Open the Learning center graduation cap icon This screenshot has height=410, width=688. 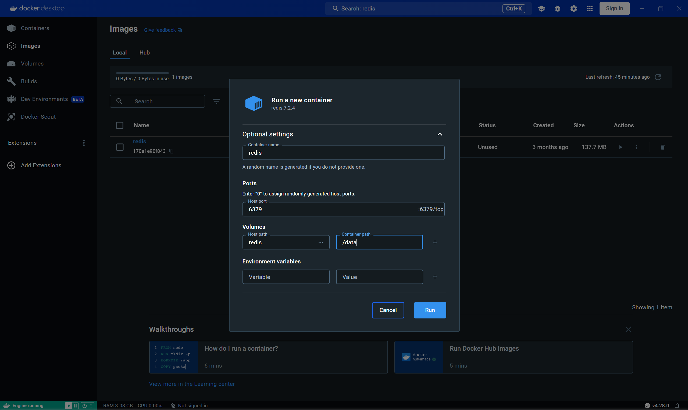(x=541, y=9)
